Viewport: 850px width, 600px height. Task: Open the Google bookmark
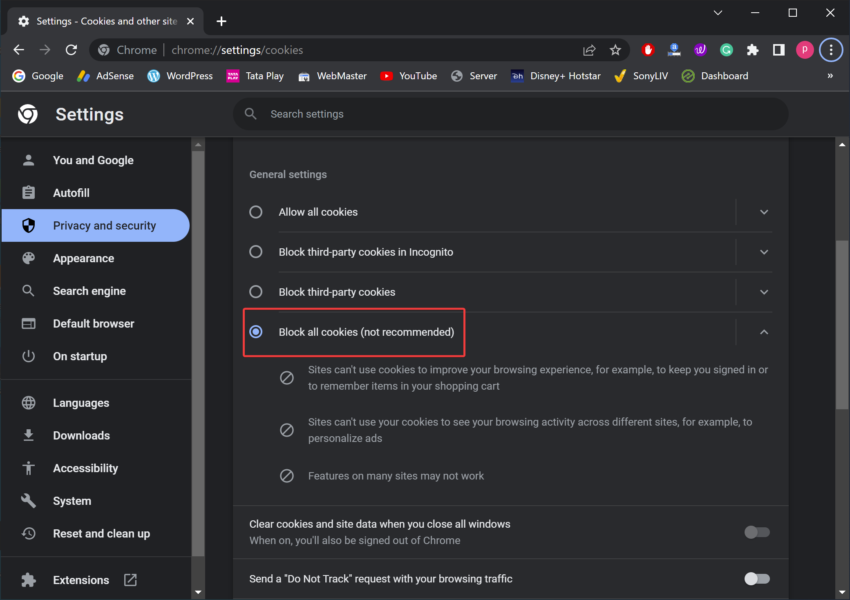(x=38, y=76)
